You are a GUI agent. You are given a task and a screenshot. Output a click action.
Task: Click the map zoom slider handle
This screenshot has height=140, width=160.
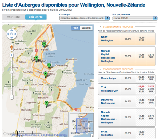coord(12,72)
